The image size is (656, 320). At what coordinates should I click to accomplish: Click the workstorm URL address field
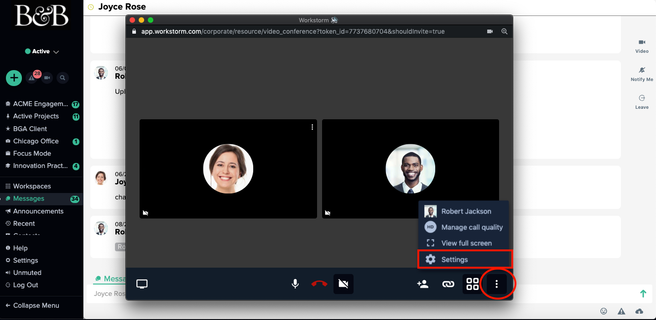click(x=293, y=31)
